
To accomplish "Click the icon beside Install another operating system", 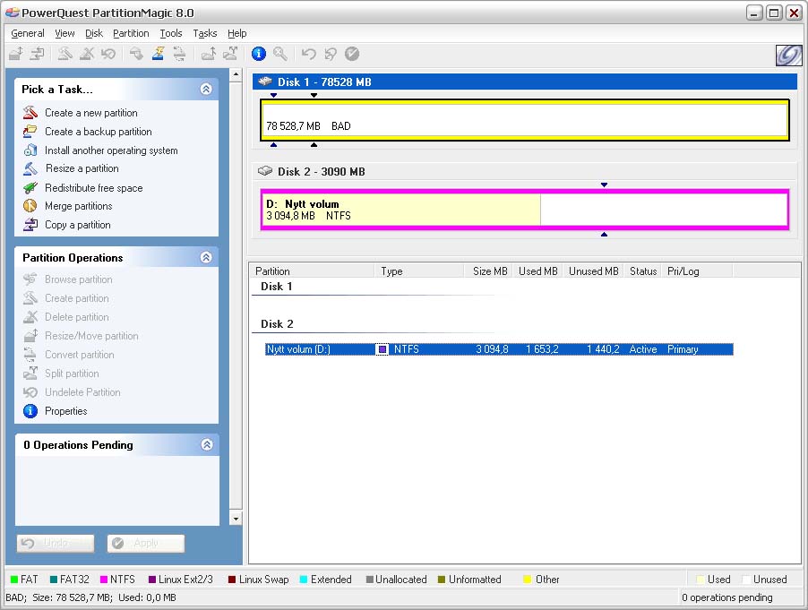I will 30,150.
